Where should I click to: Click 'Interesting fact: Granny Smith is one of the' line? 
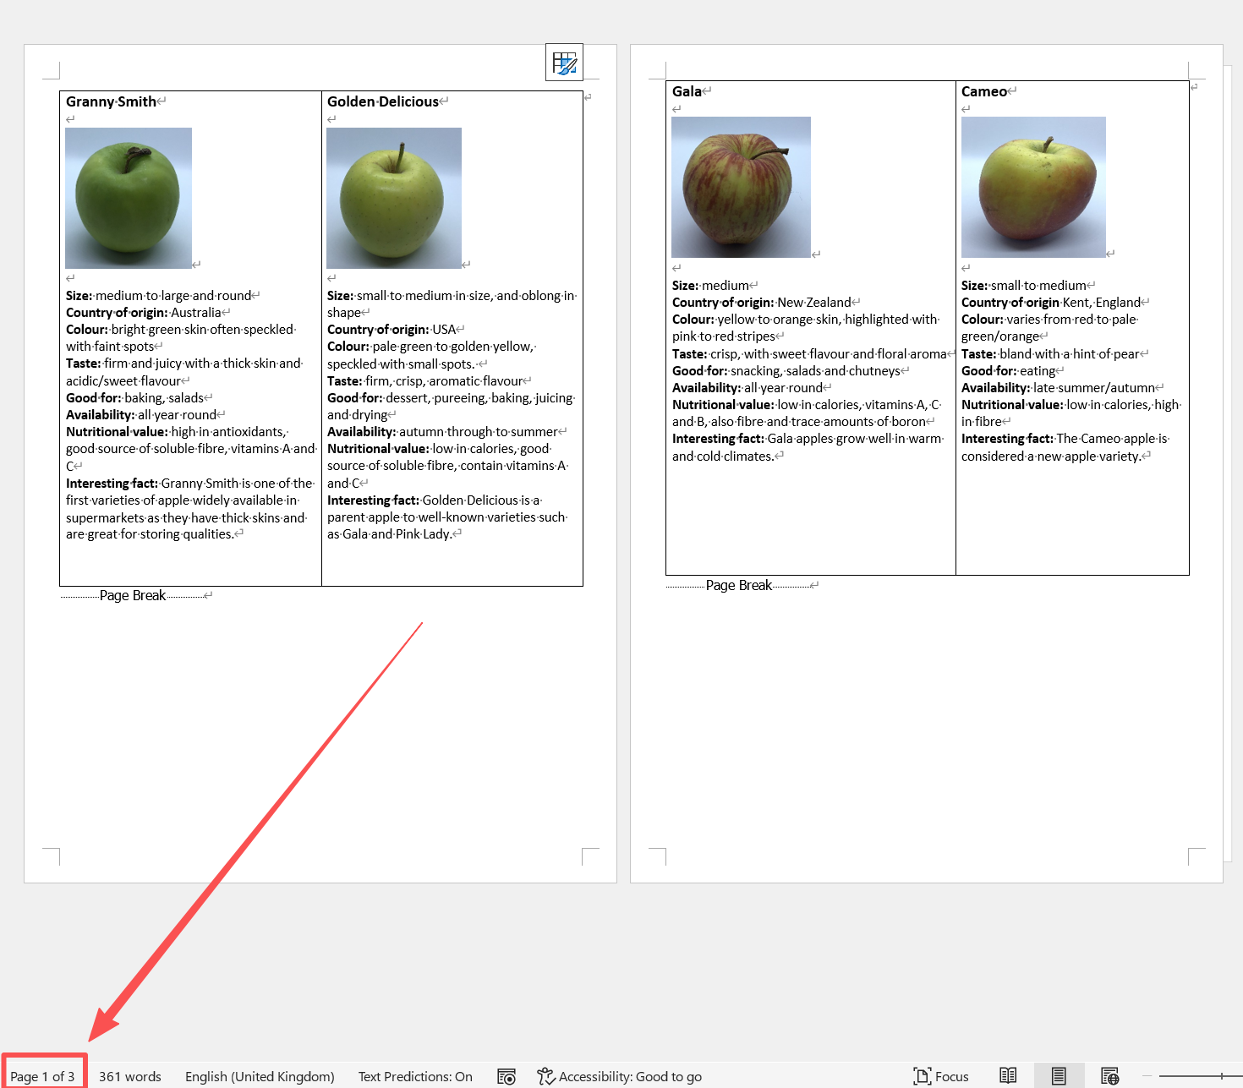[x=189, y=484]
